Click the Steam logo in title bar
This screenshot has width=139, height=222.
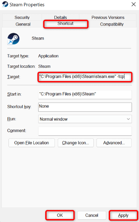pyautogui.click(x=5, y=4)
